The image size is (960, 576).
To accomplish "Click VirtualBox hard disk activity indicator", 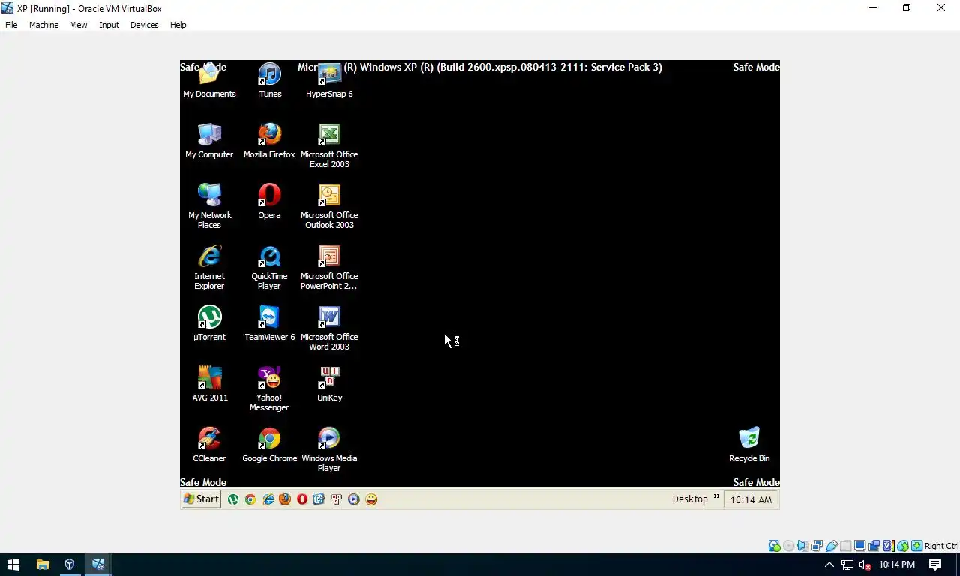I will [774, 546].
